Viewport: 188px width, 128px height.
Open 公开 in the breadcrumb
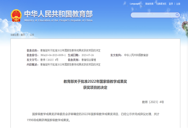[x=32, y=35]
